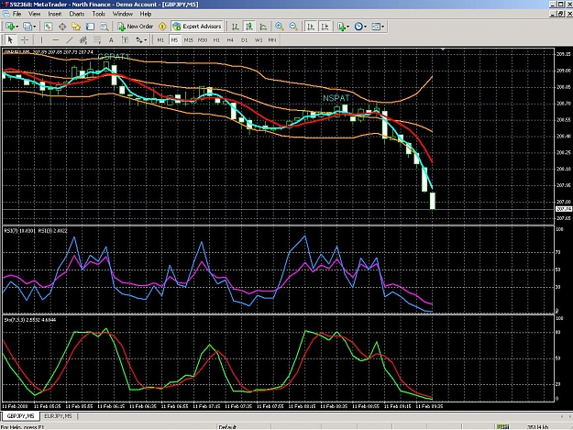The width and height of the screenshot is (573, 430).
Task: Open the Strategy Tester magnifier icon
Action: [x=105, y=27]
